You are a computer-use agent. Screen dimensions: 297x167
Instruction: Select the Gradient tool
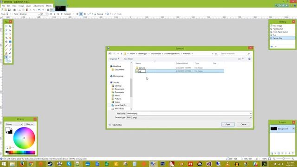10,42
